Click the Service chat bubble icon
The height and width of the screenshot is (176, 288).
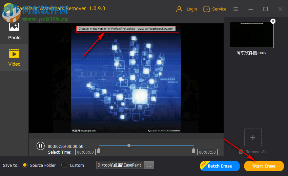point(206,9)
